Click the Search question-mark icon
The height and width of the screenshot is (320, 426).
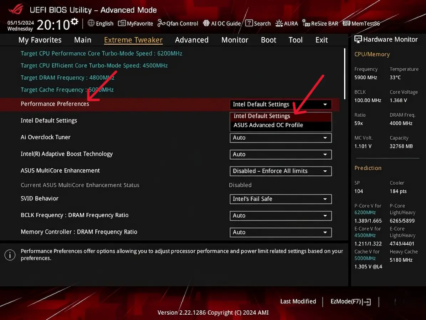[249, 23]
